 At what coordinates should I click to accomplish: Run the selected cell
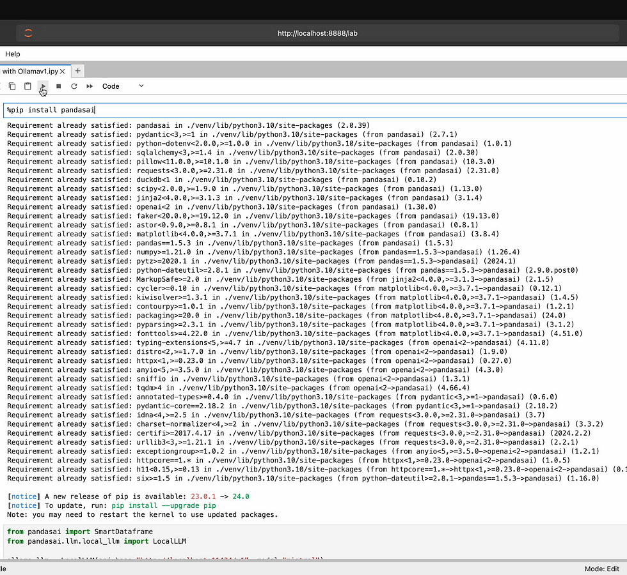(x=43, y=86)
